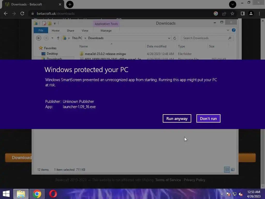Switch to large icons view in status bar
The height and width of the screenshot is (199, 265).
233,169
